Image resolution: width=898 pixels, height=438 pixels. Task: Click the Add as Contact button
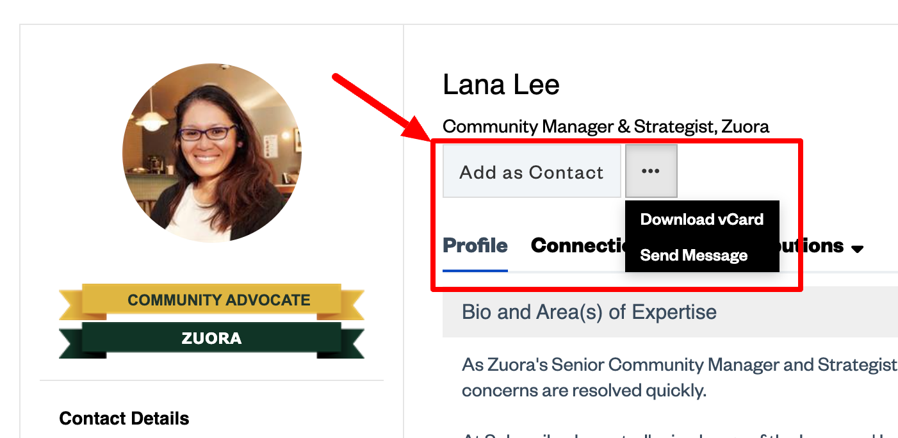(x=532, y=172)
